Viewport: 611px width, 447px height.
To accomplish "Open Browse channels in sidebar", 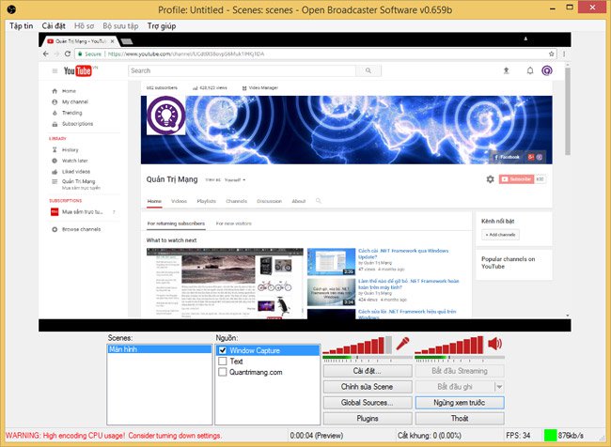I will click(82, 229).
